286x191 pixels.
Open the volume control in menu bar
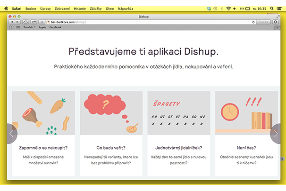(x=235, y=8)
